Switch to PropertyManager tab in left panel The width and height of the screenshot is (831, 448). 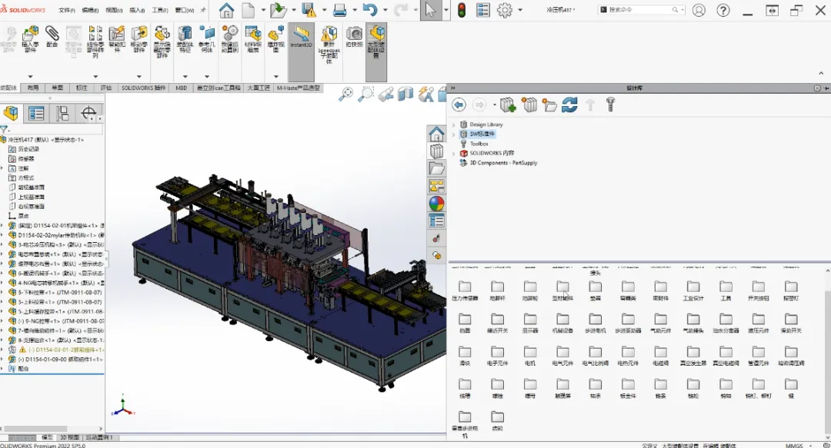coord(36,114)
